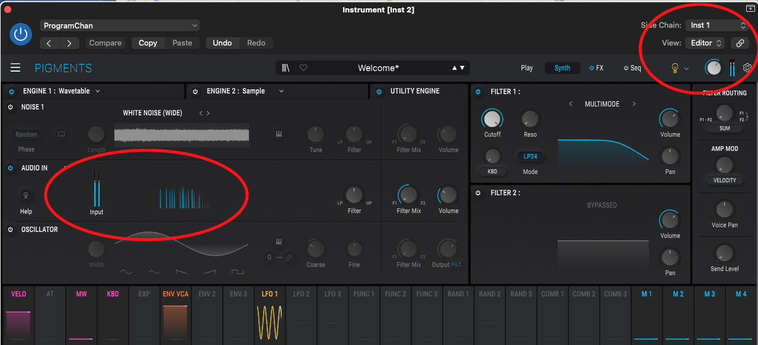
Task: Switch to the Synth tab
Action: (562, 68)
